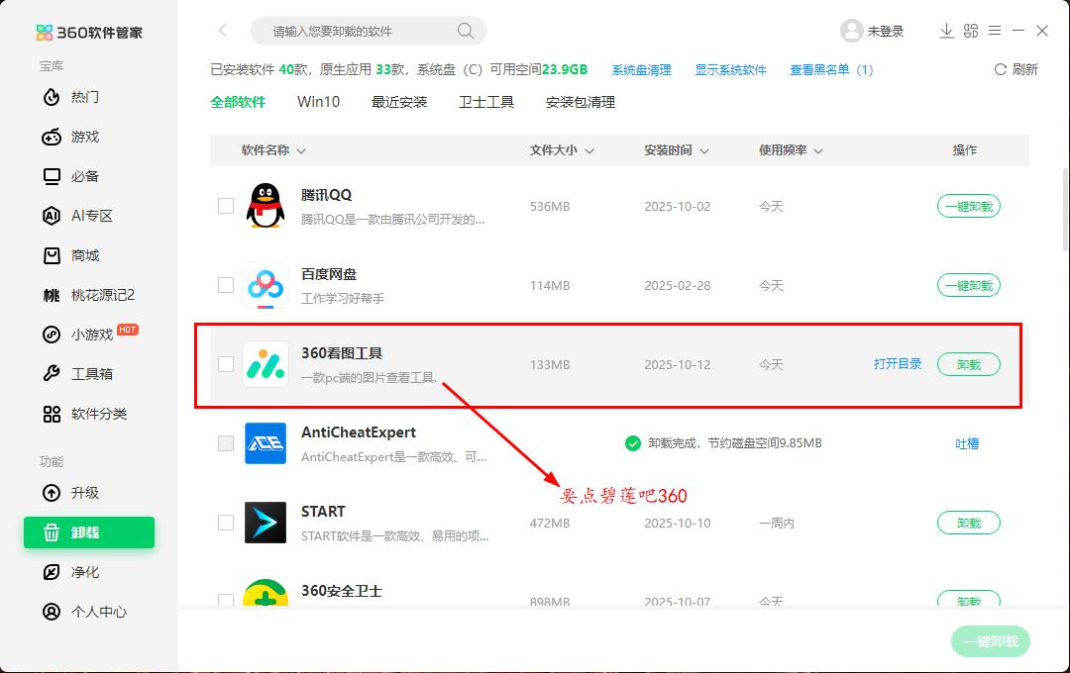The height and width of the screenshot is (673, 1070).
Task: Click the 360安全卫士 software name
Action: (x=342, y=591)
